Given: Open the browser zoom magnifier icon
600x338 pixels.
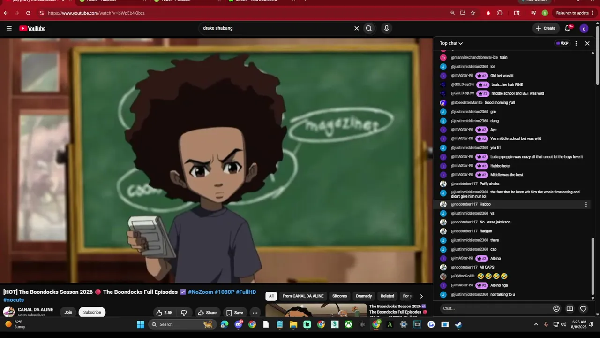Looking at the screenshot, I should (453, 13).
